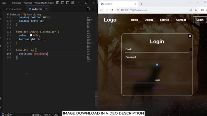
Task: Close the WEBSITE browser tab
Action: [x=135, y=4]
